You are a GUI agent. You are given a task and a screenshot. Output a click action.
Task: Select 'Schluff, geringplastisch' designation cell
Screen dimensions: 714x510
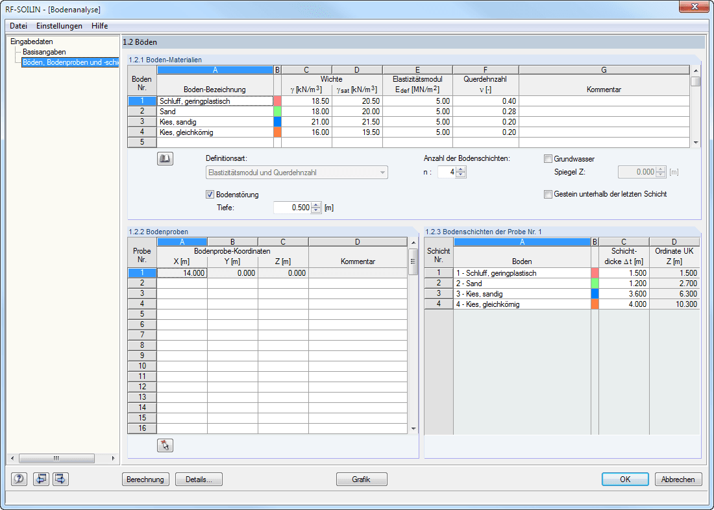coord(215,101)
